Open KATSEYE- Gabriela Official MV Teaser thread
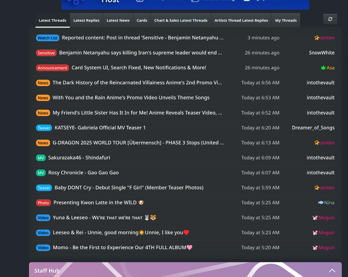 click(100, 128)
